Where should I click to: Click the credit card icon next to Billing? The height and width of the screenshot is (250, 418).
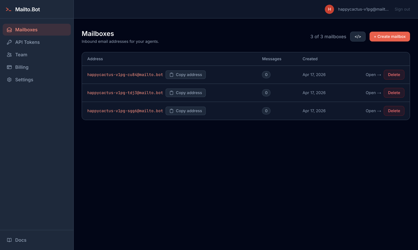pyautogui.click(x=9, y=67)
